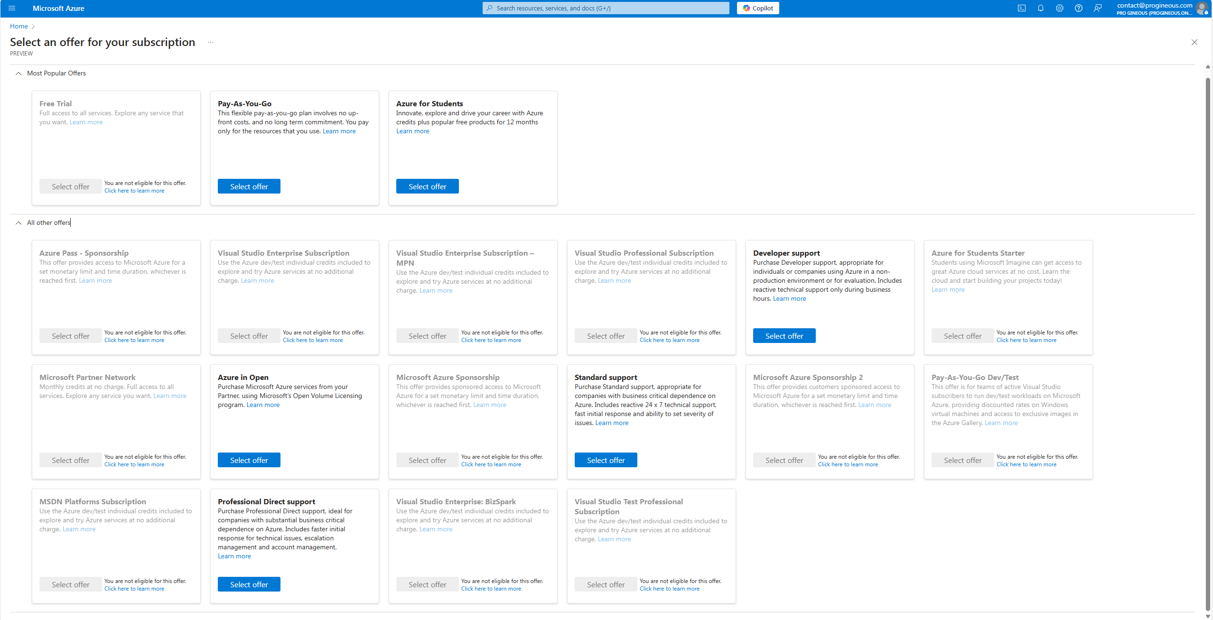The image size is (1213, 620).
Task: Click the Pay-As-You-Go card title
Action: point(244,103)
